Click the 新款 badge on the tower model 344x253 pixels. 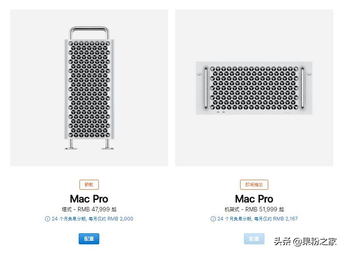[89, 185]
